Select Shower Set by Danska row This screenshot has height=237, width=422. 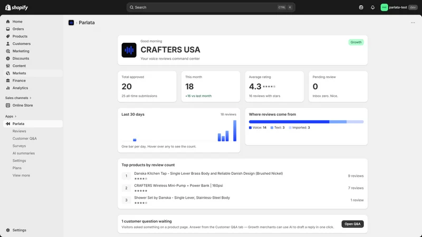pyautogui.click(x=243, y=200)
